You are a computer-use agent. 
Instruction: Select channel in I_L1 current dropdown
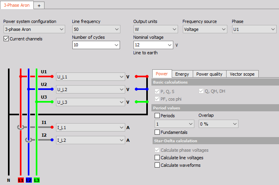90,128
